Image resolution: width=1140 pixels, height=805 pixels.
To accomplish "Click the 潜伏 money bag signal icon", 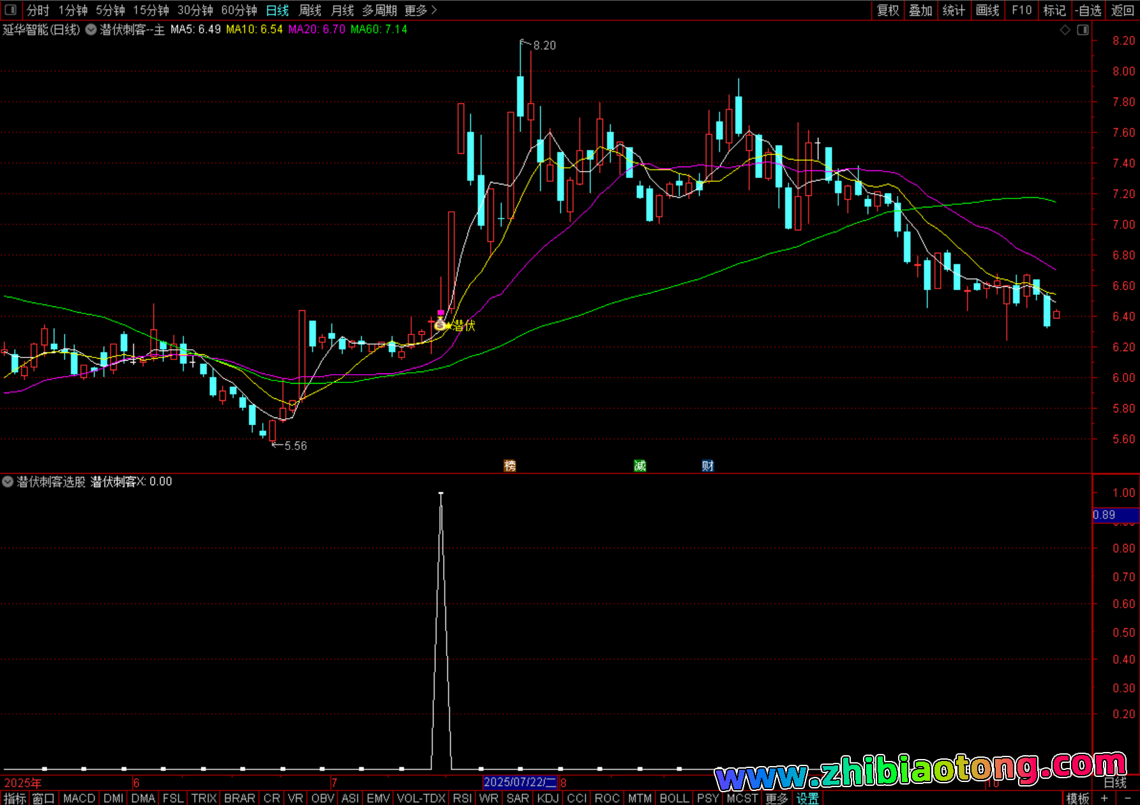I will point(440,325).
